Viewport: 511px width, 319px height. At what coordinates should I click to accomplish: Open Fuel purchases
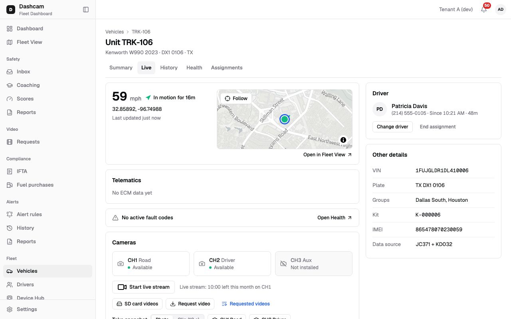48,185
